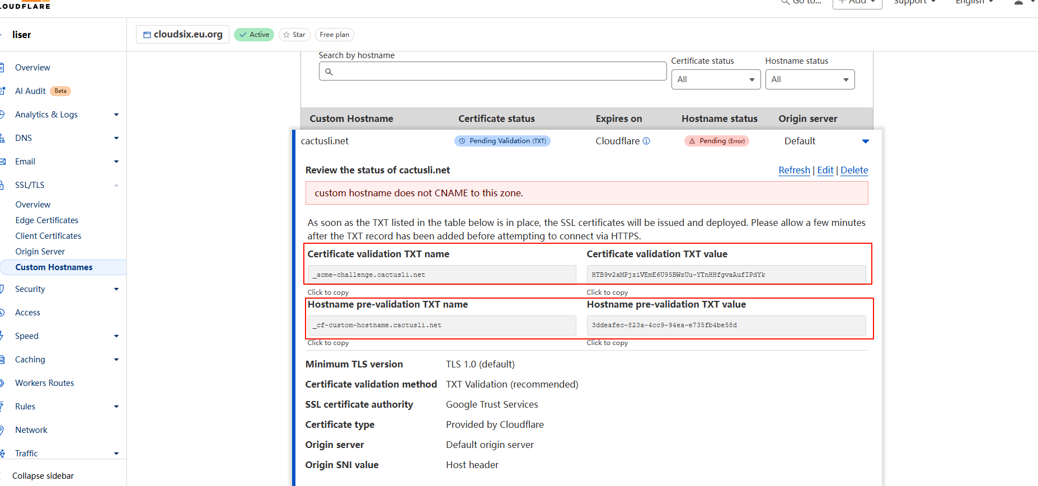
Task: Click the Certificate status column header
Action: (x=496, y=119)
